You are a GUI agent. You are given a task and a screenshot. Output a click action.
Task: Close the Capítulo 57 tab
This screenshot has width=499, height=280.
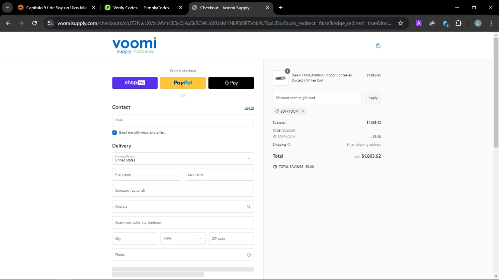(x=93, y=8)
